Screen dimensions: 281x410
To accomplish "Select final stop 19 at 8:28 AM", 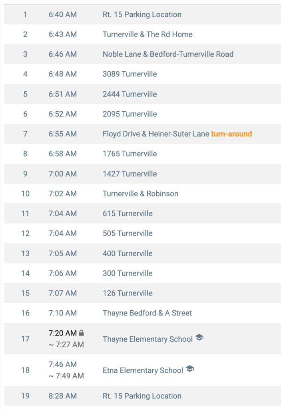I will [142, 396].
